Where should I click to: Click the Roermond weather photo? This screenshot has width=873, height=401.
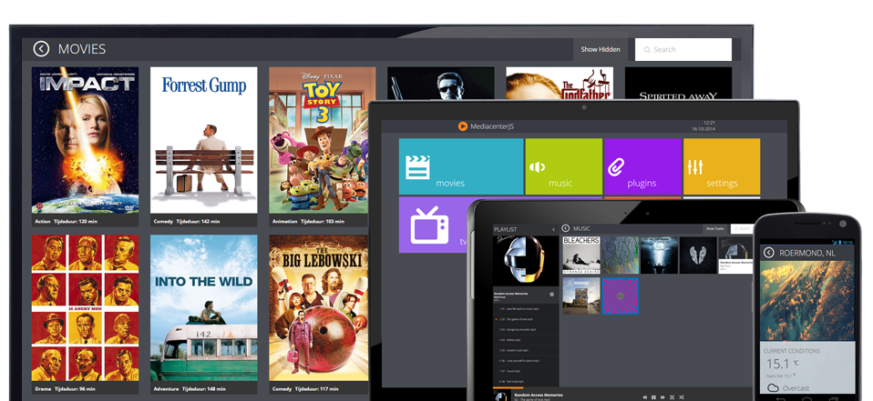[807, 302]
